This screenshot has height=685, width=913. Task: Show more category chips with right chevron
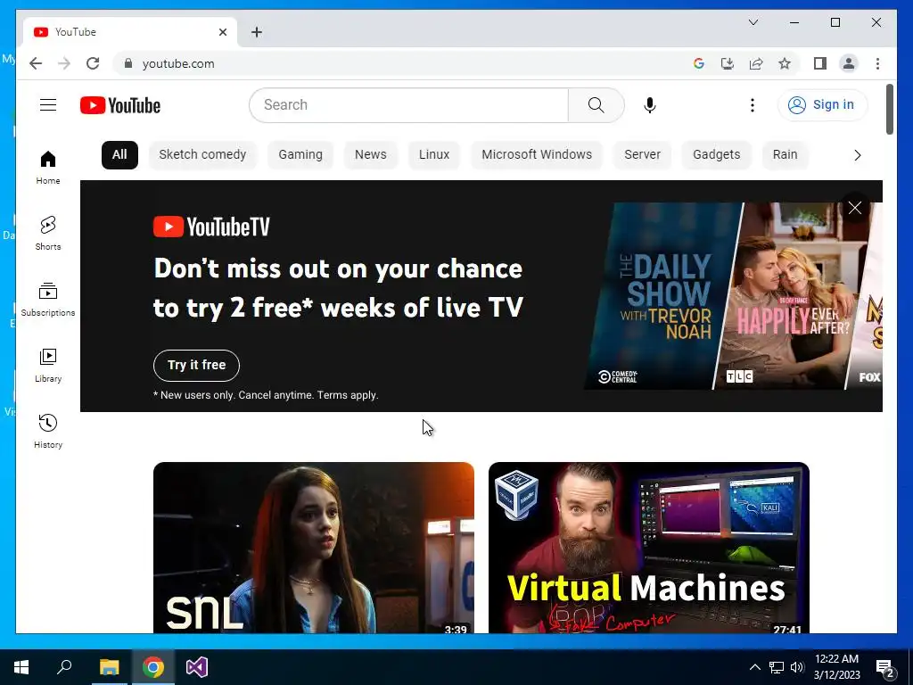click(857, 155)
